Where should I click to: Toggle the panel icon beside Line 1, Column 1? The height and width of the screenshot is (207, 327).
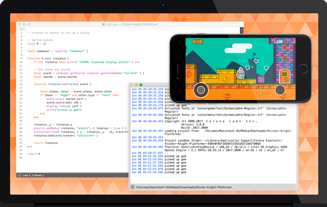coord(20,175)
